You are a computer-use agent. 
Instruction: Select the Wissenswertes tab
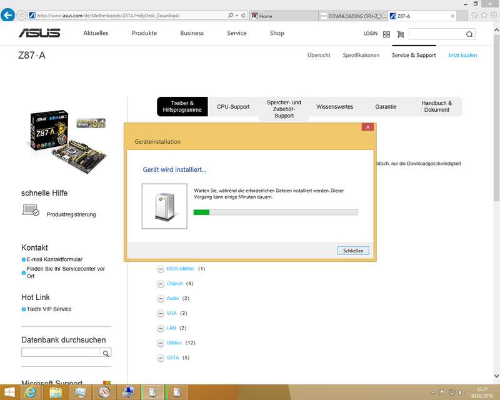point(335,106)
